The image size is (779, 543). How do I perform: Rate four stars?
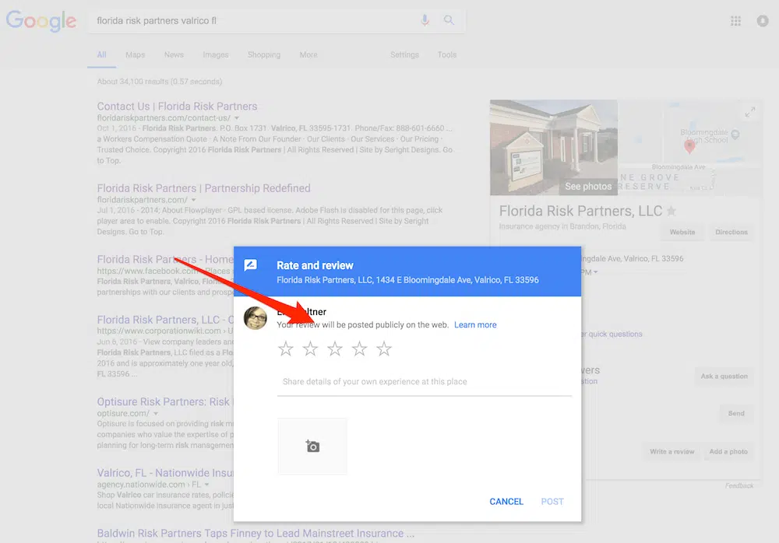point(359,349)
